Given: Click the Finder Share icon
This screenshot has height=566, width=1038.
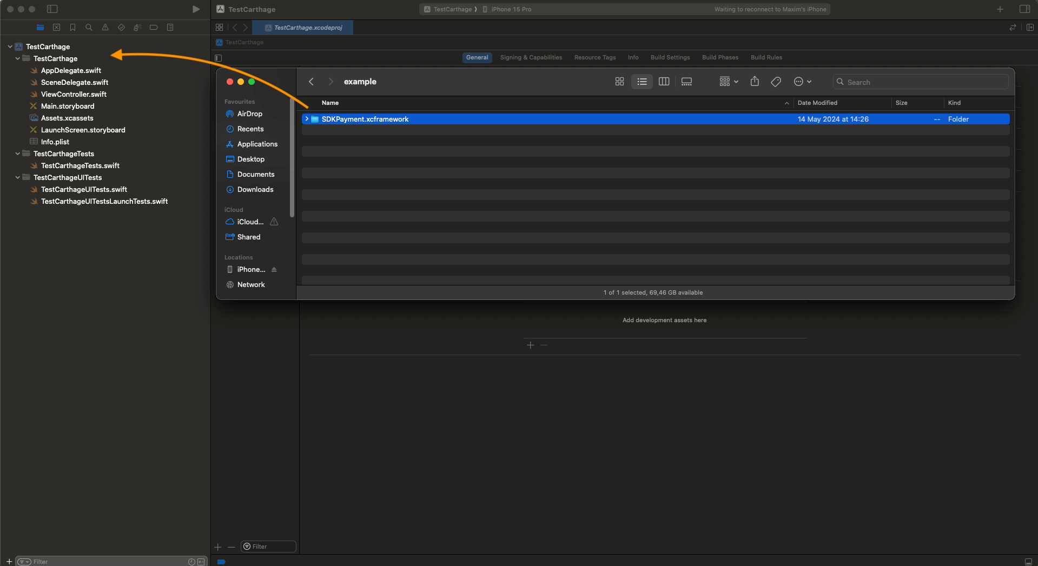Looking at the screenshot, I should (755, 82).
